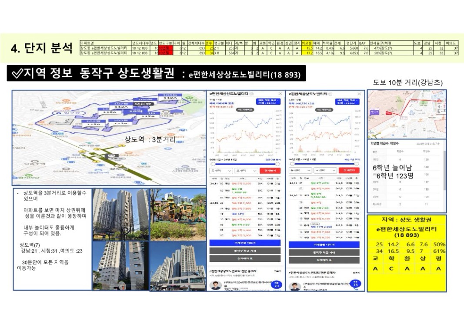Image resolution: width=464 pixels, height=327 pixels.
Task: Click '학년별 학급수, 학생수' table heading
Action: pyautogui.click(x=385, y=144)
